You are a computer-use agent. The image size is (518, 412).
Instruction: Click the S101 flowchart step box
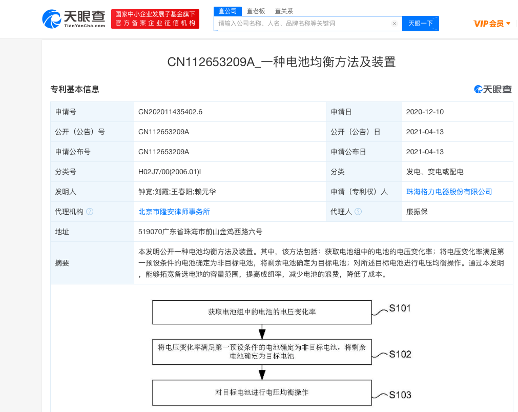261,312
